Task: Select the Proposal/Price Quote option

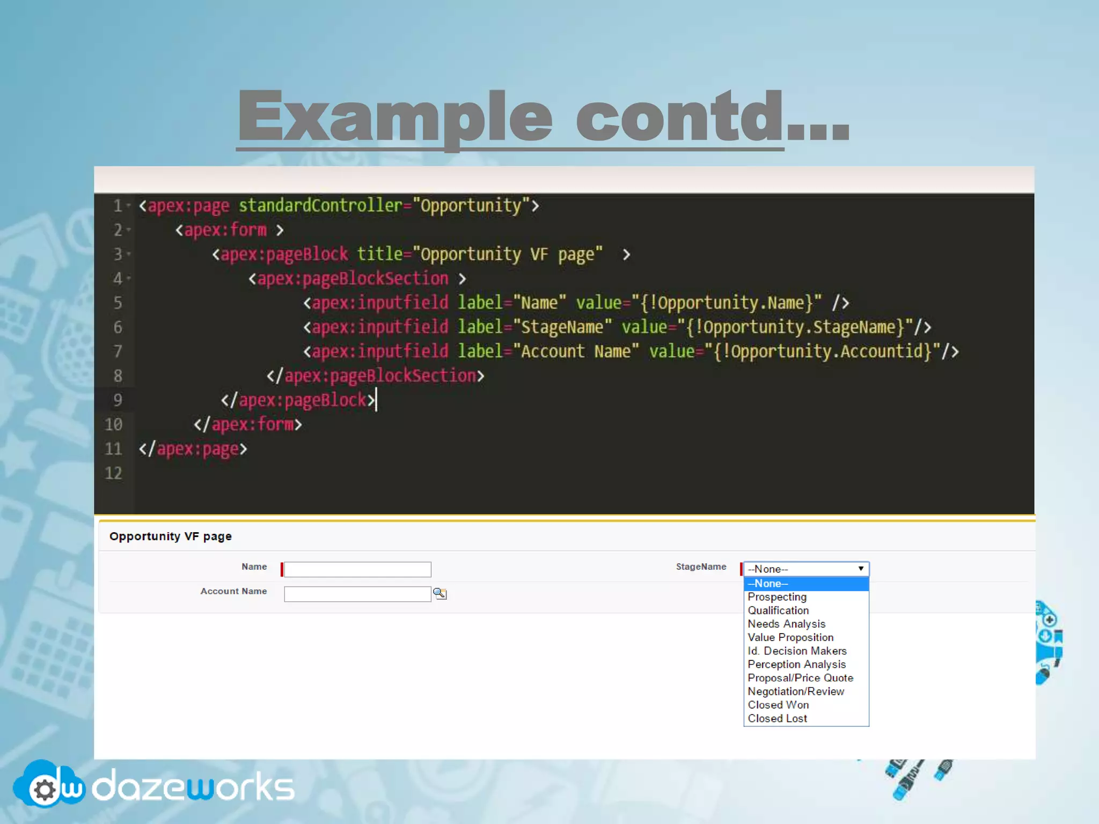Action: (x=800, y=678)
